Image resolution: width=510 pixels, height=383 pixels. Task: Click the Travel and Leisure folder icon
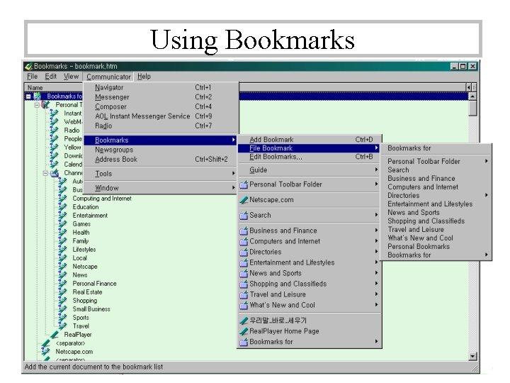click(x=244, y=295)
